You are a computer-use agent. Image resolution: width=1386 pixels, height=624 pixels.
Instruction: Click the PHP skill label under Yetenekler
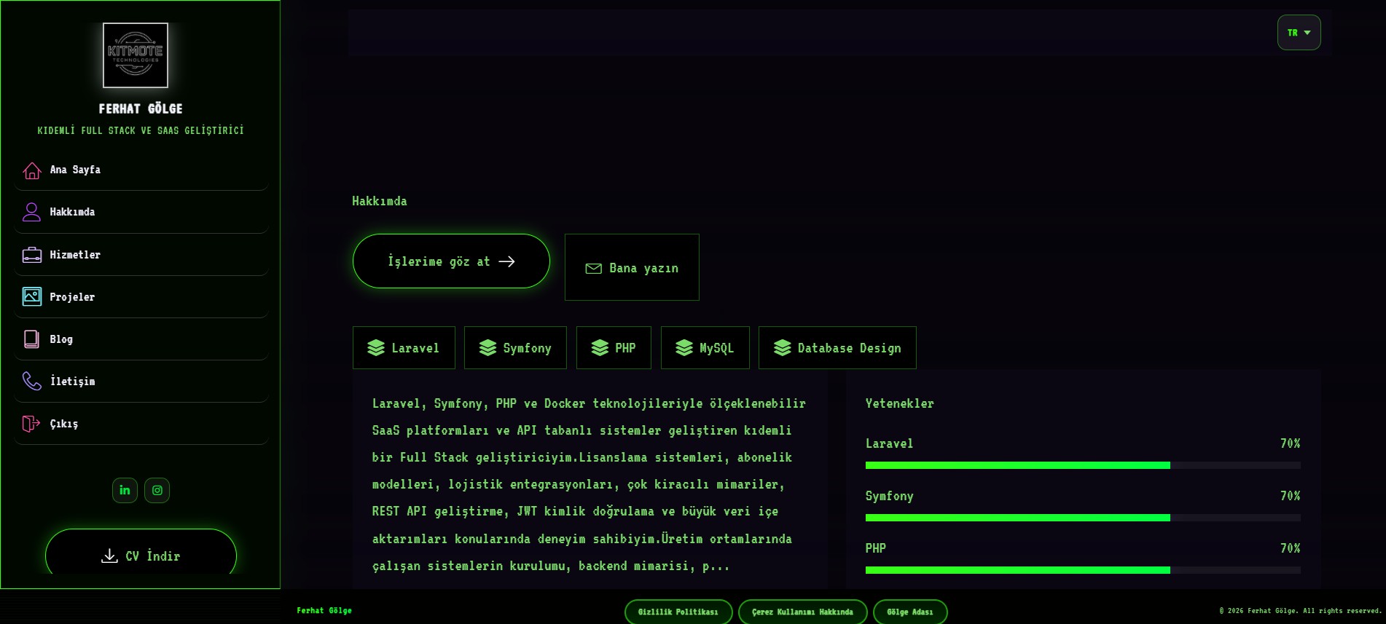coord(876,548)
